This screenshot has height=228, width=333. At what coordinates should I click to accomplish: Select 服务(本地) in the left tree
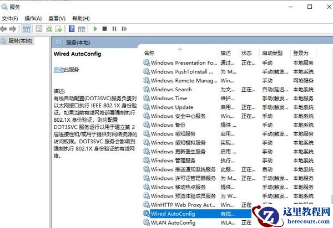point(20,41)
